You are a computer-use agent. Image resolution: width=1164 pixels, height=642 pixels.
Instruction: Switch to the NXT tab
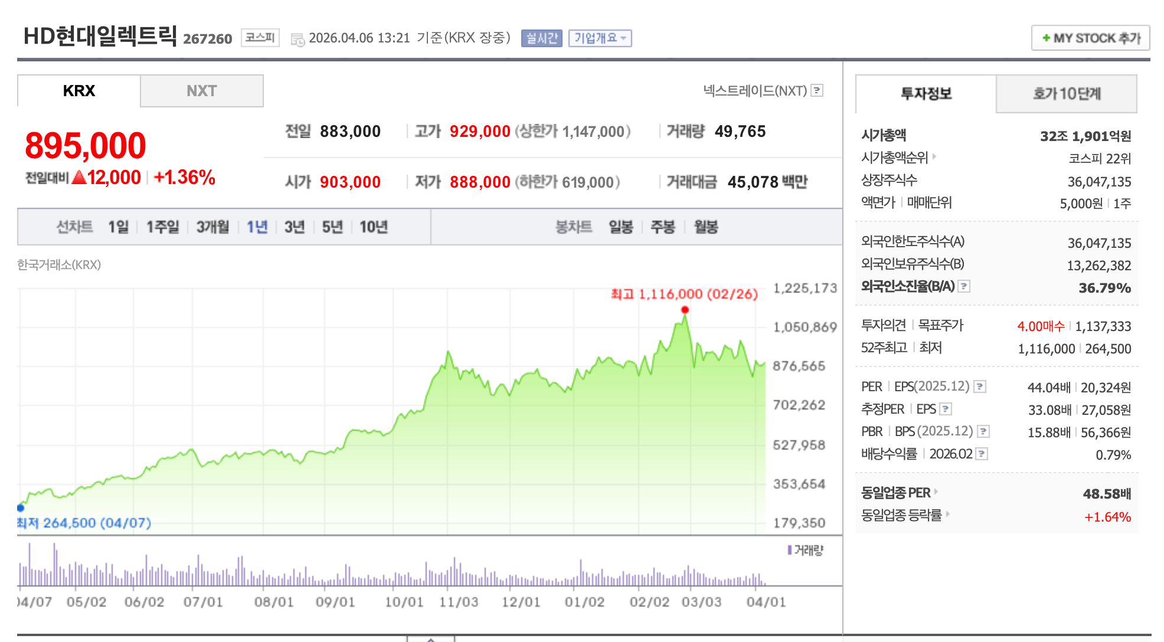pyautogui.click(x=201, y=91)
